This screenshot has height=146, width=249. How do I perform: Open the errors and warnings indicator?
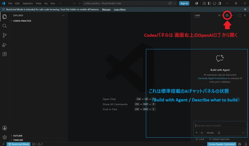click(x=37, y=144)
